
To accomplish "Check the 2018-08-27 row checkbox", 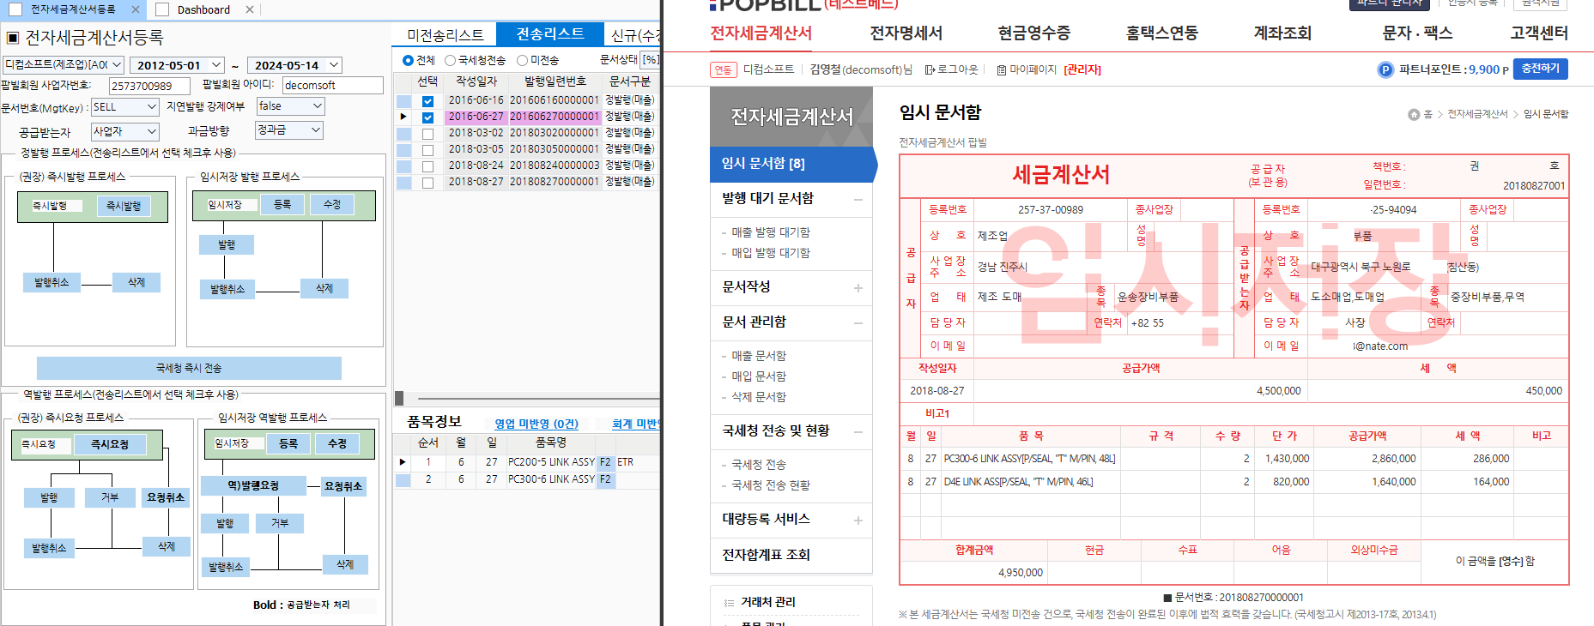I will (x=427, y=182).
